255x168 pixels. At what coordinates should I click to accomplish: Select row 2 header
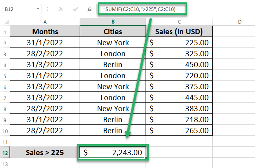(x=5, y=43)
